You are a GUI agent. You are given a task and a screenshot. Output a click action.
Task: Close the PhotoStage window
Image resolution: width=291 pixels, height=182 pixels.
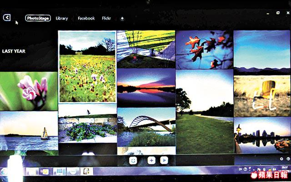288,13
